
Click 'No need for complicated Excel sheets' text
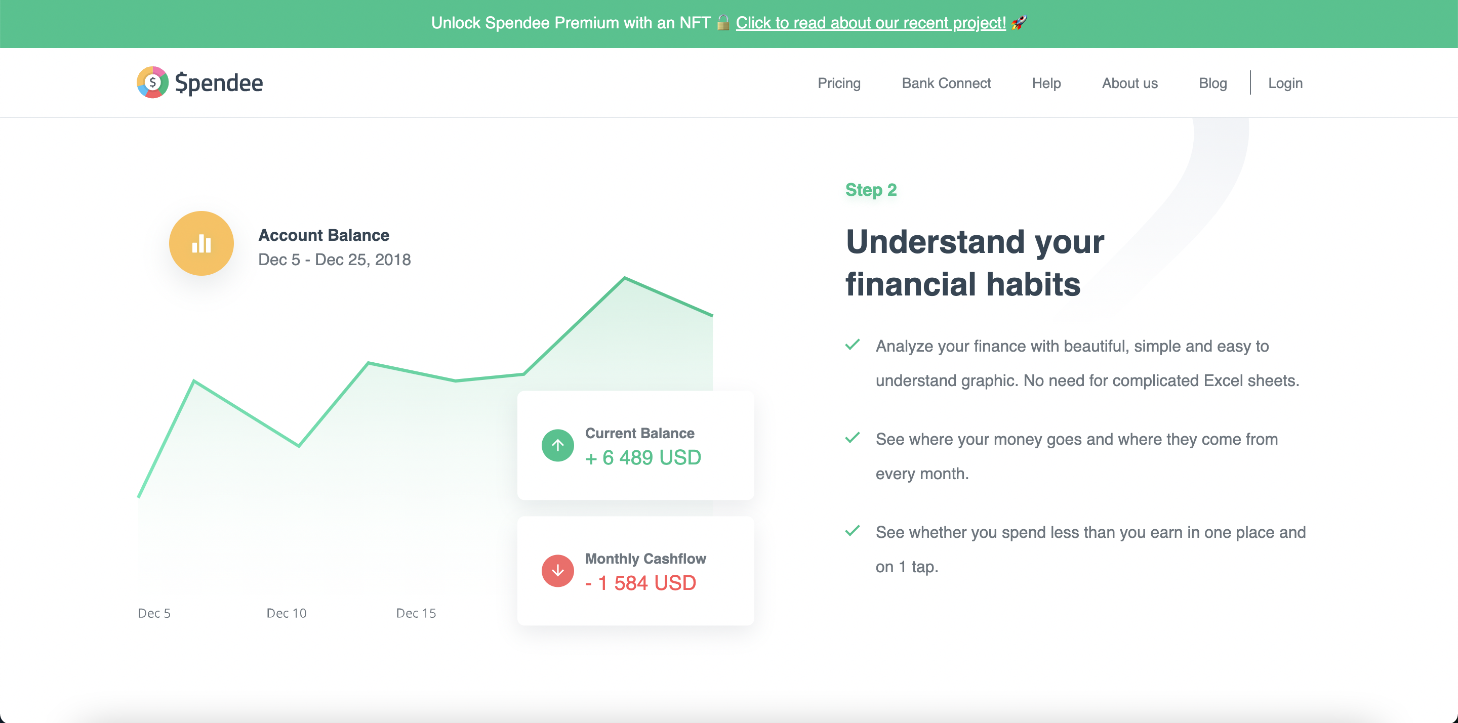pyautogui.click(x=1161, y=380)
